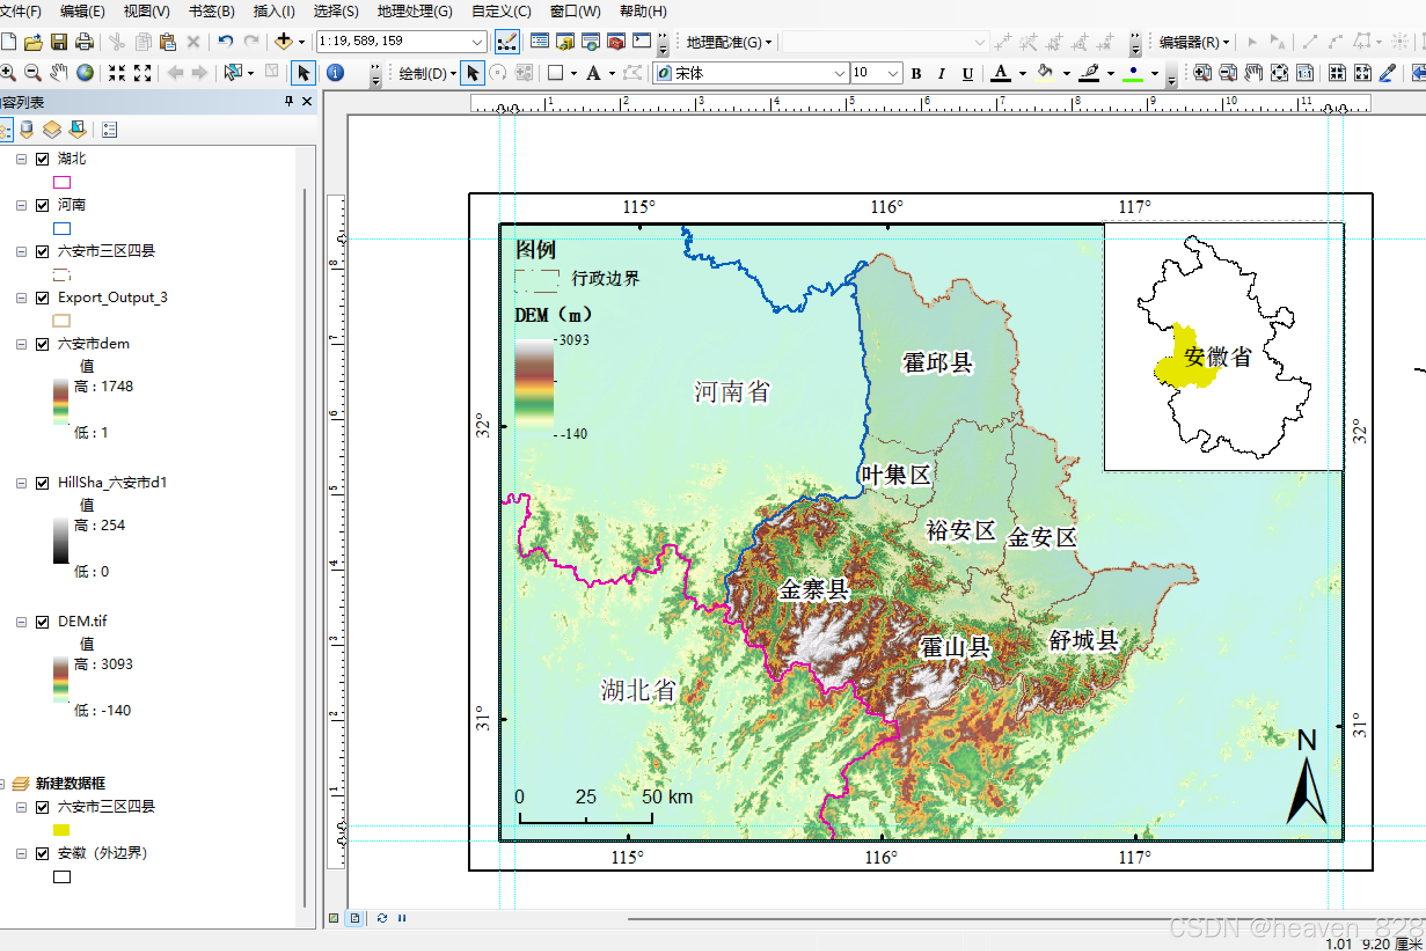The image size is (1426, 951).
Task: Click the Undo arrow icon
Action: (226, 42)
